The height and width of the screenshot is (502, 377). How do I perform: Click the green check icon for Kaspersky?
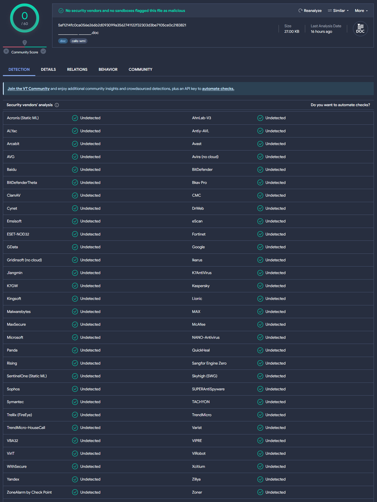coord(260,286)
